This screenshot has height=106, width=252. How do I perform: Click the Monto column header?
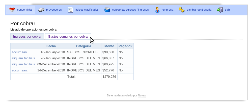109,46
